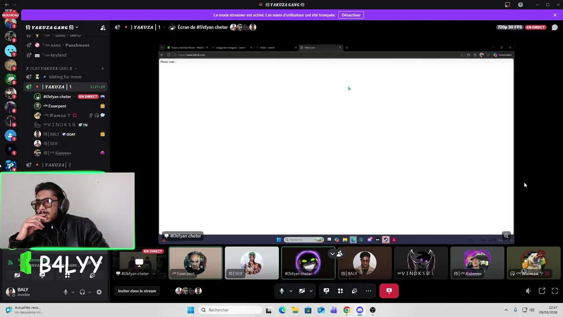Select the Katanna participant tile
Viewport: 563px width, 317px height.
pos(477,263)
